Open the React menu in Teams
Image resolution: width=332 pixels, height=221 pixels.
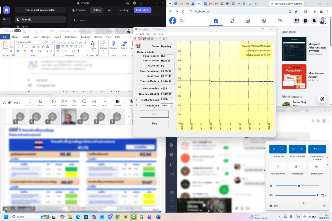[x=84, y=103]
